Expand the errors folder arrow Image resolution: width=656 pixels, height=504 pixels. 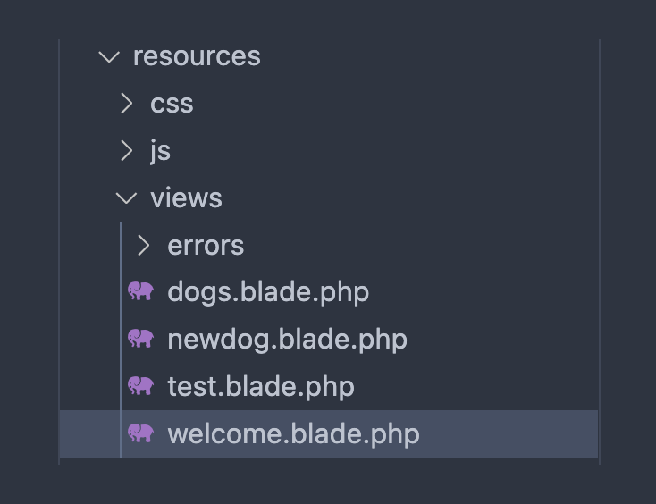(144, 246)
